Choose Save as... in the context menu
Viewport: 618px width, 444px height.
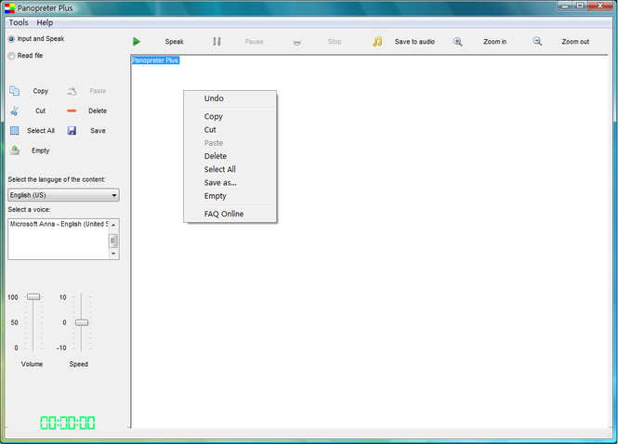pyautogui.click(x=230, y=183)
